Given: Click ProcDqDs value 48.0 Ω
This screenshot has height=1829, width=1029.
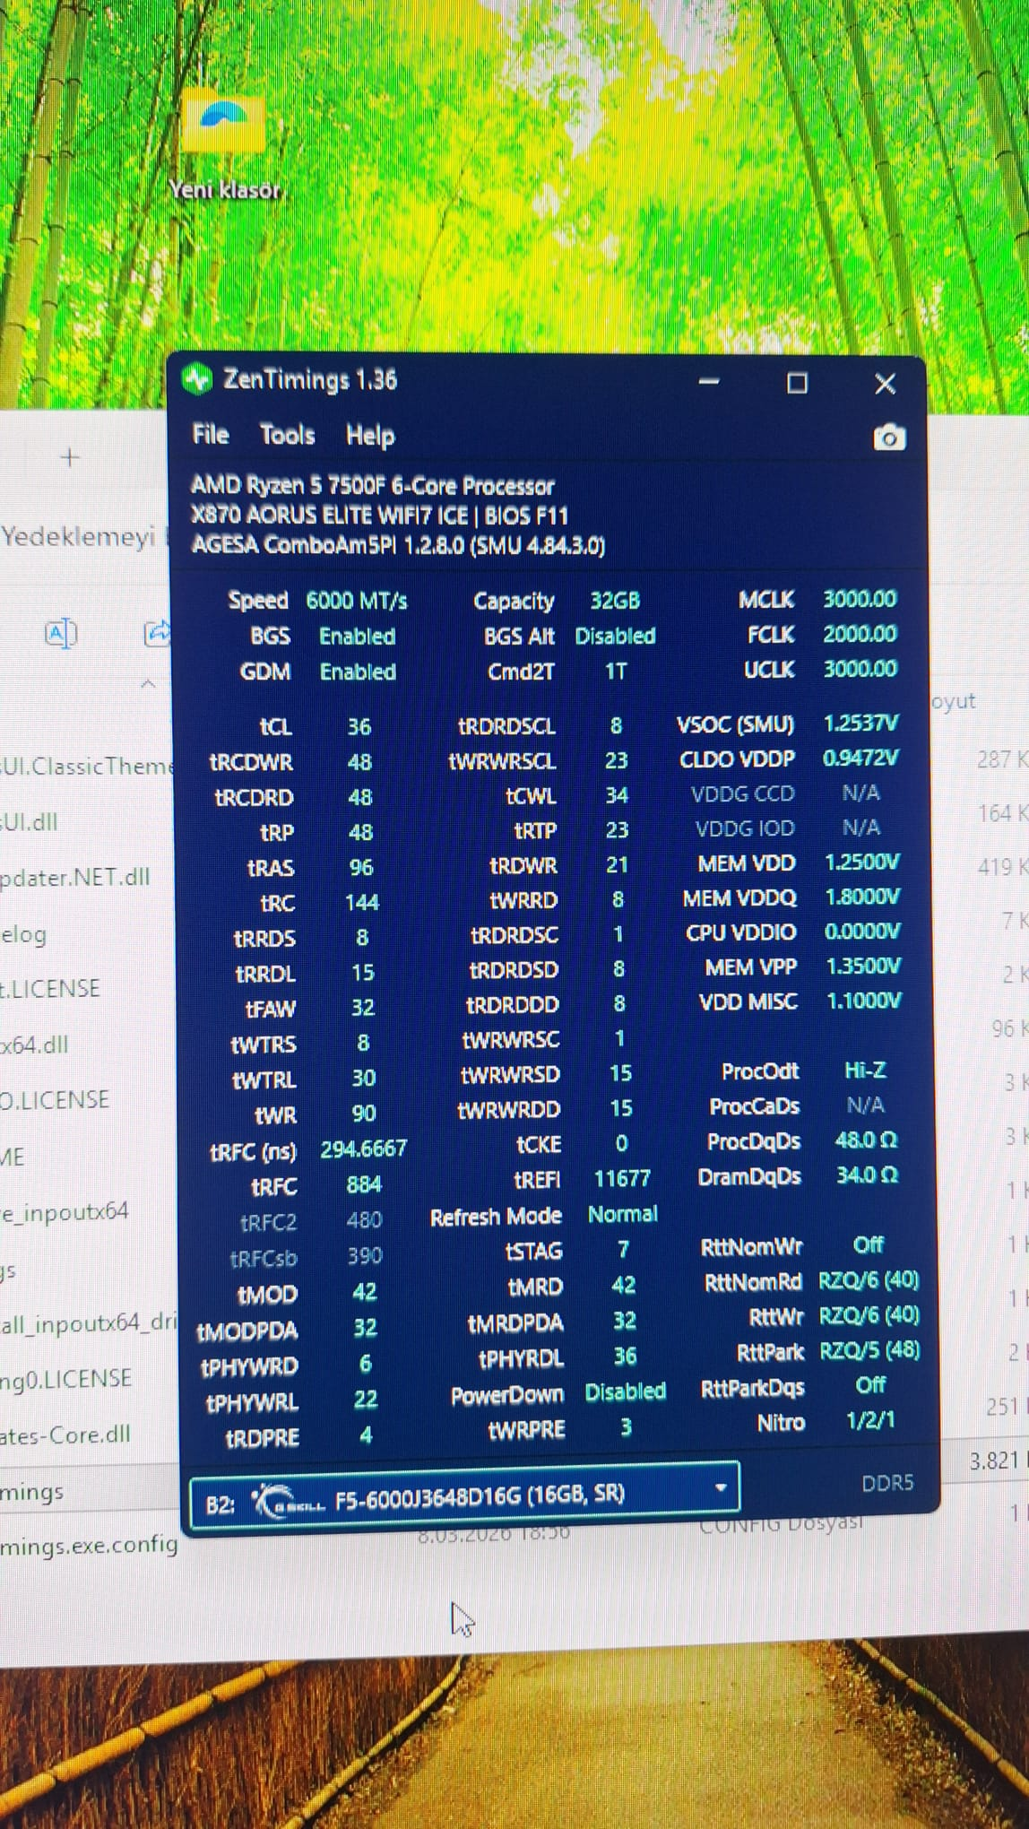Looking at the screenshot, I should (x=866, y=1140).
